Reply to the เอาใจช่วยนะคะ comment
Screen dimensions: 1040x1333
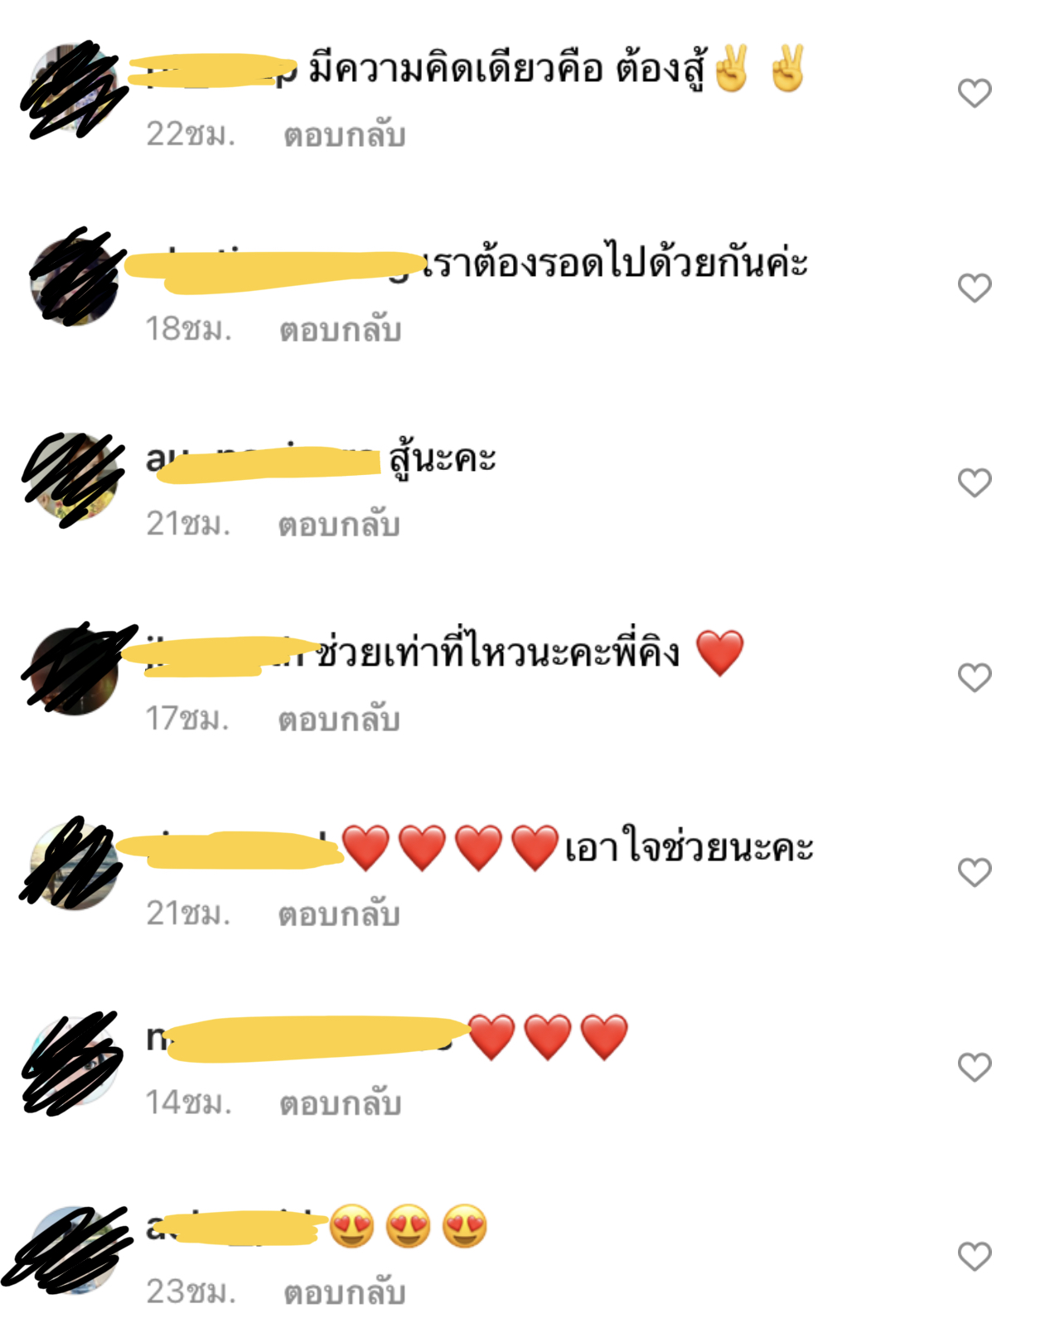click(x=339, y=914)
